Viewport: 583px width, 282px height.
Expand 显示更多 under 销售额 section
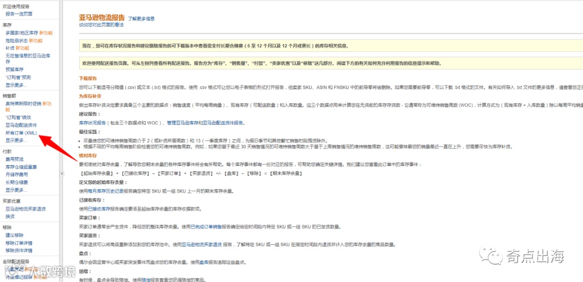[16, 140]
